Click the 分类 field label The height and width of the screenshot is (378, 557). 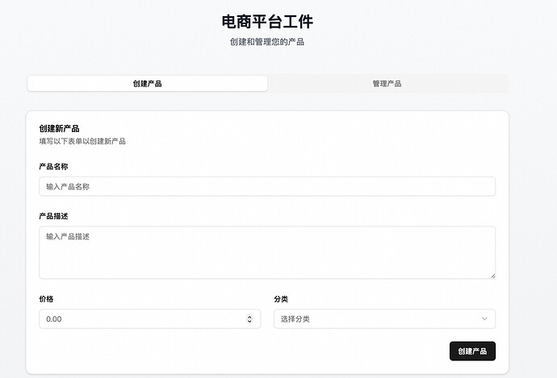pos(281,299)
